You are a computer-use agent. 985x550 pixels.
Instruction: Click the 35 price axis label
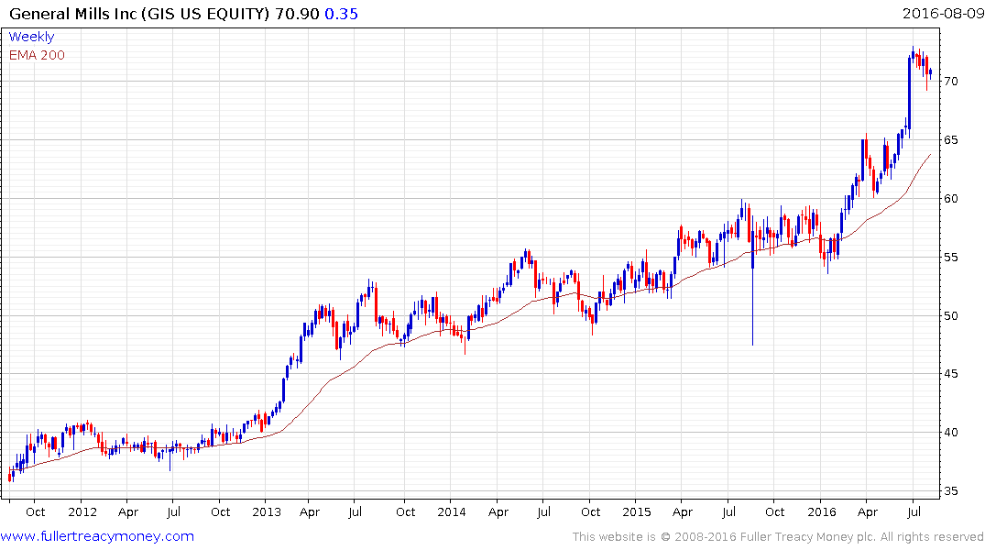pos(951,491)
